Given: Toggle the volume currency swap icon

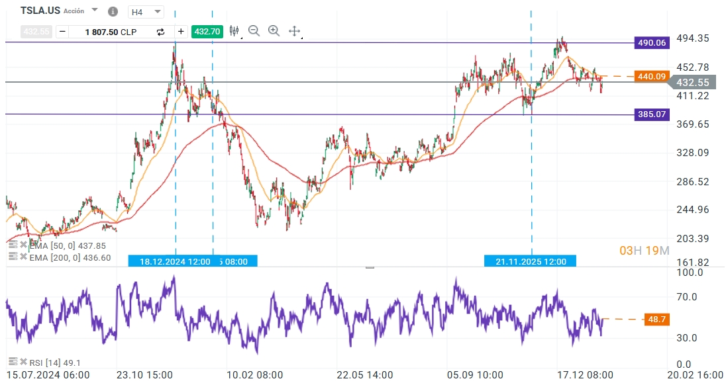Looking at the screenshot, I should tap(160, 31).
